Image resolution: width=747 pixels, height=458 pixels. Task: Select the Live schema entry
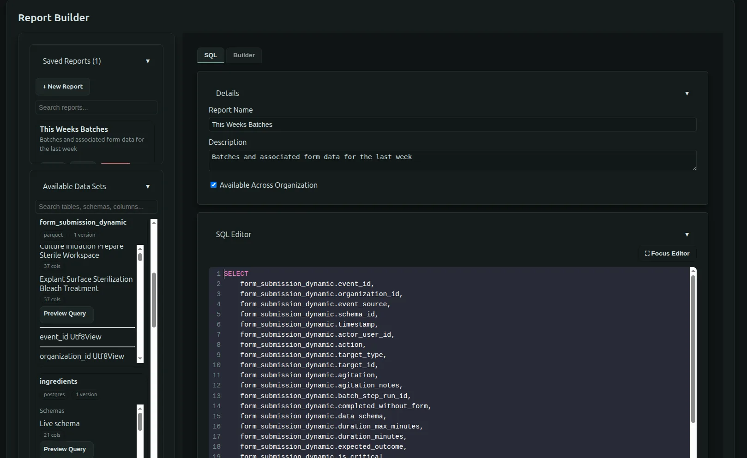60,423
